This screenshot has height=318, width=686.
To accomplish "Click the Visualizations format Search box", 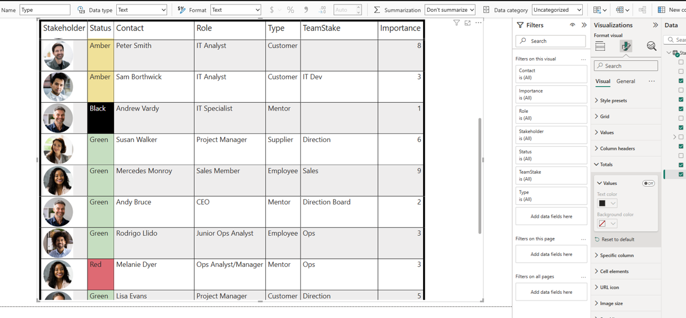I will [626, 66].
